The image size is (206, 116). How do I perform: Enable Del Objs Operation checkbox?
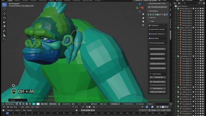(150, 43)
